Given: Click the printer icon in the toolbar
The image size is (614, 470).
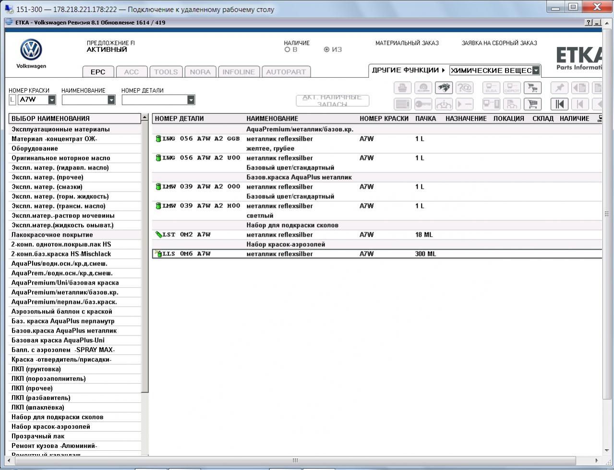Looking at the screenshot, I should coord(402,88).
